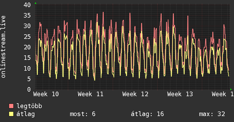
Task: Click the y-axis value 15
Action: tap(27, 58)
